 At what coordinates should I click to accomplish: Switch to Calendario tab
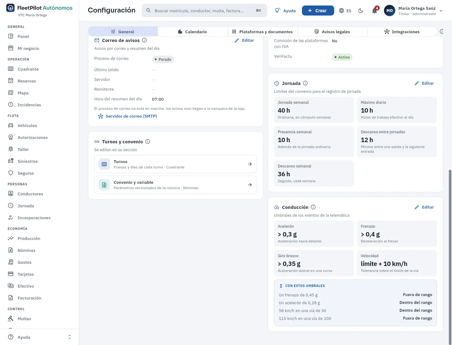193,32
